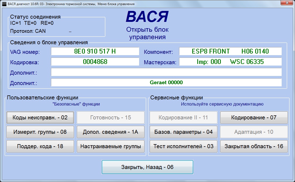Click the greyed 'Кодирование II - 11' button
Image resolution: width=295 pixels, height=182 pixels.
183,118
